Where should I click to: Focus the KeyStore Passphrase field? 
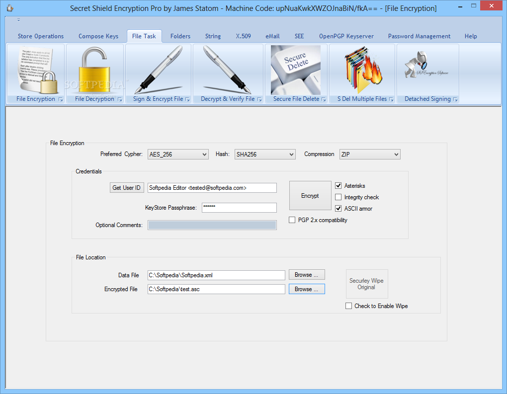point(239,208)
